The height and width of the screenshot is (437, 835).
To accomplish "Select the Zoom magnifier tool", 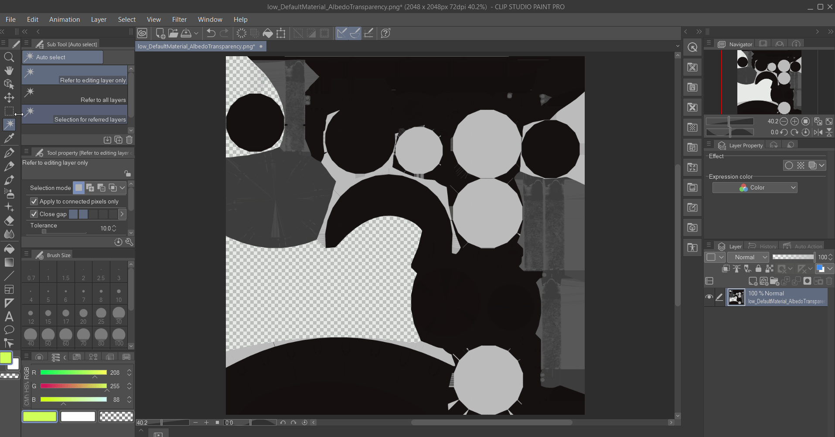I will click(9, 57).
